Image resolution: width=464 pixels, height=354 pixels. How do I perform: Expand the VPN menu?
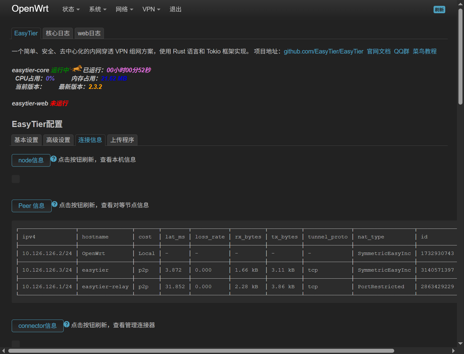(x=151, y=9)
